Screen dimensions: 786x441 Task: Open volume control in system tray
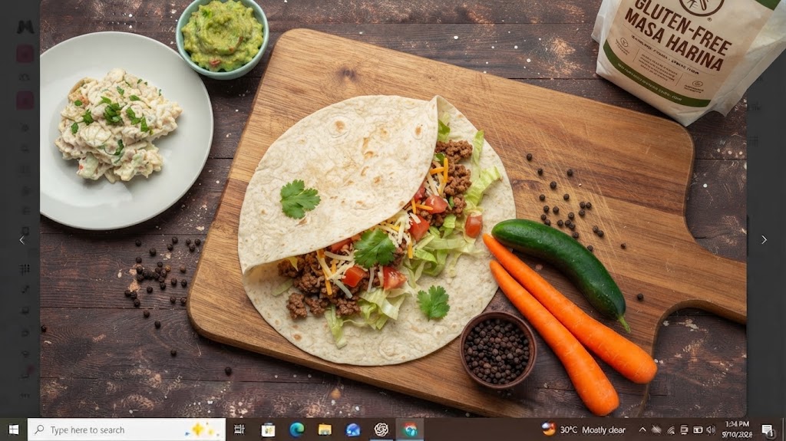[711, 429]
